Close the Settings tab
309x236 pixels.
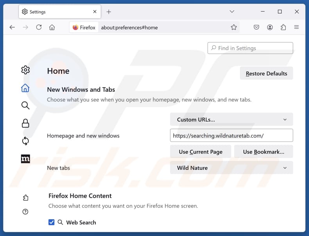pos(95,12)
